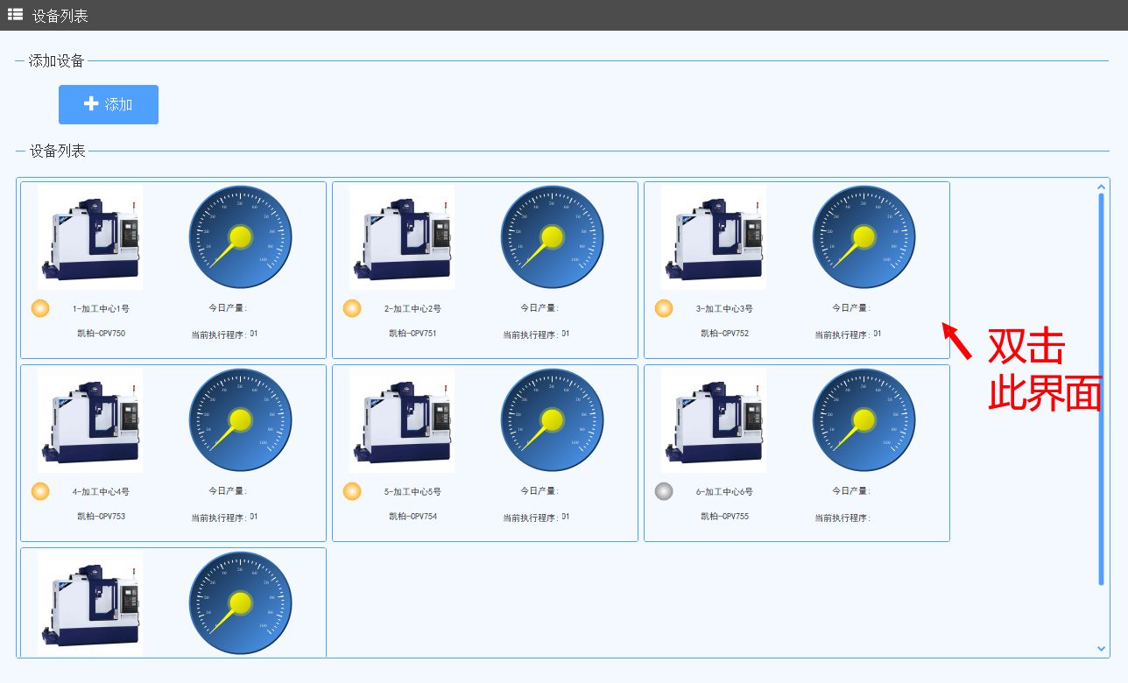Image resolution: width=1128 pixels, height=683 pixels.
Task: Select status light of 4-加工中心4号
Action: click(x=40, y=491)
